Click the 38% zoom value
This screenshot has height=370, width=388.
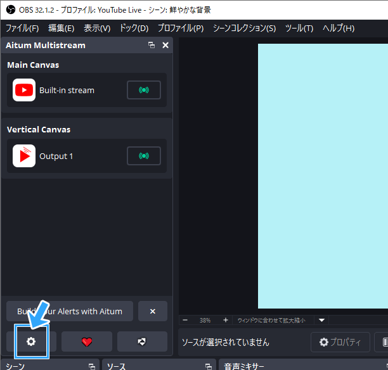tap(205, 321)
